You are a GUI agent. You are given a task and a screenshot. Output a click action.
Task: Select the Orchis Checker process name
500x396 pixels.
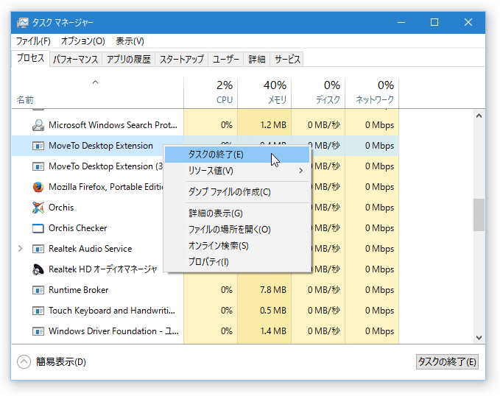pyautogui.click(x=77, y=228)
